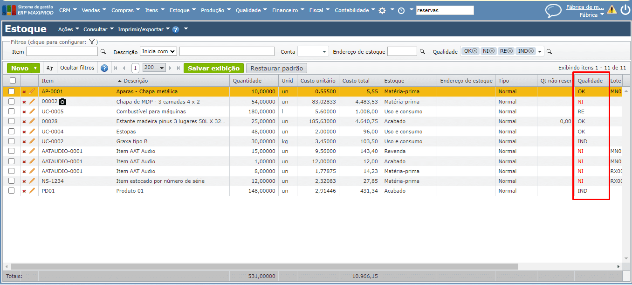Click the power logout icon
This screenshot has width=632, height=285.
(x=625, y=10)
